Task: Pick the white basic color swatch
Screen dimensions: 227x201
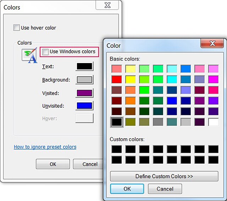Action: click(214, 122)
